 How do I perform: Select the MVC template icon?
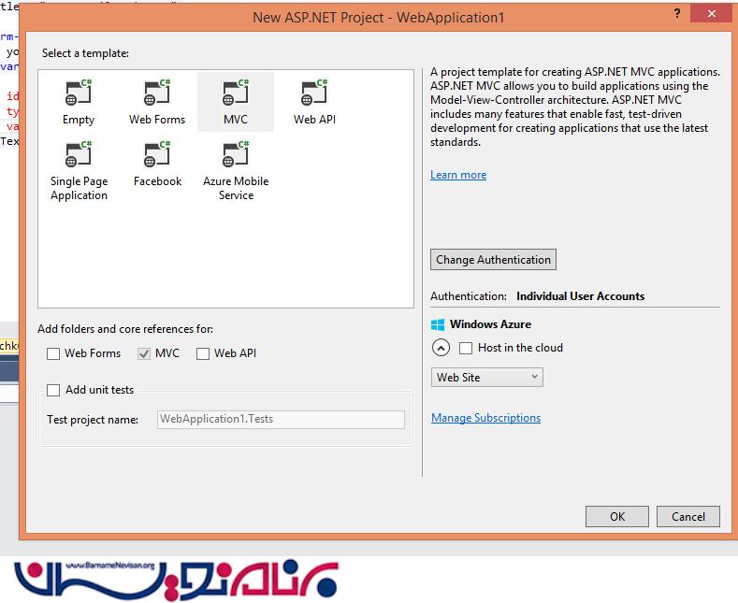[236, 94]
